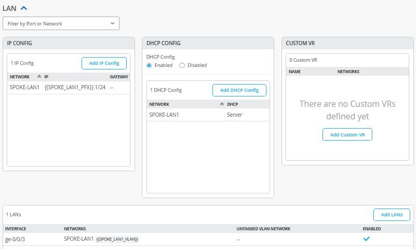Screen dimensions: 416x249
Task: Click Add Custom VR button
Action: tap(347, 134)
